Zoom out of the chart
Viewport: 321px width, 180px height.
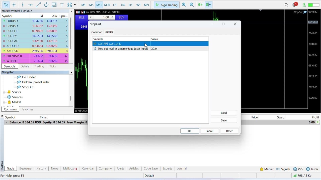(x=192, y=5)
